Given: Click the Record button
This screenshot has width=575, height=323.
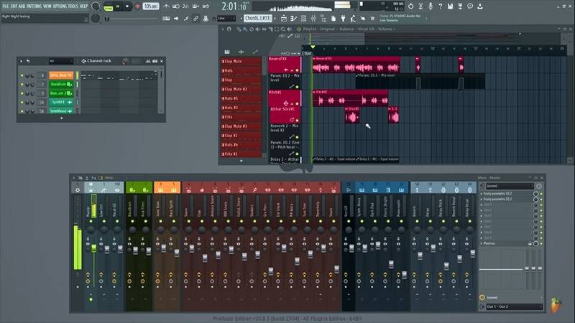Looking at the screenshot, I should click(138, 6).
